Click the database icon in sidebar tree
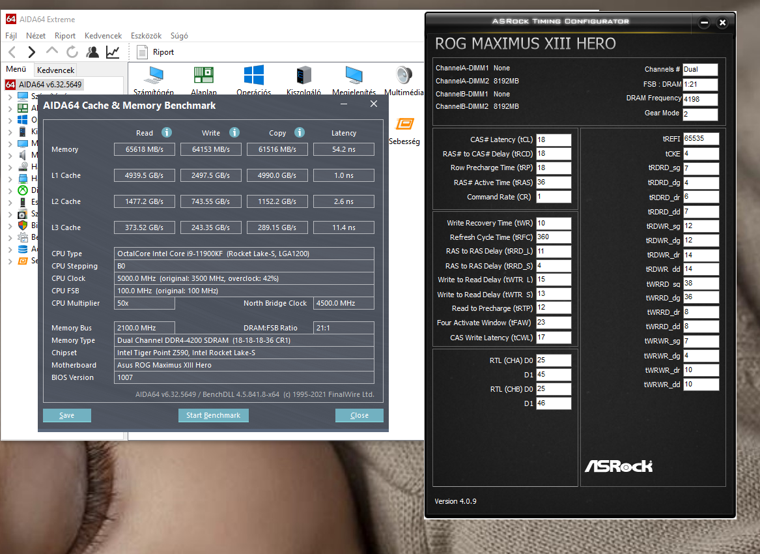 point(22,249)
